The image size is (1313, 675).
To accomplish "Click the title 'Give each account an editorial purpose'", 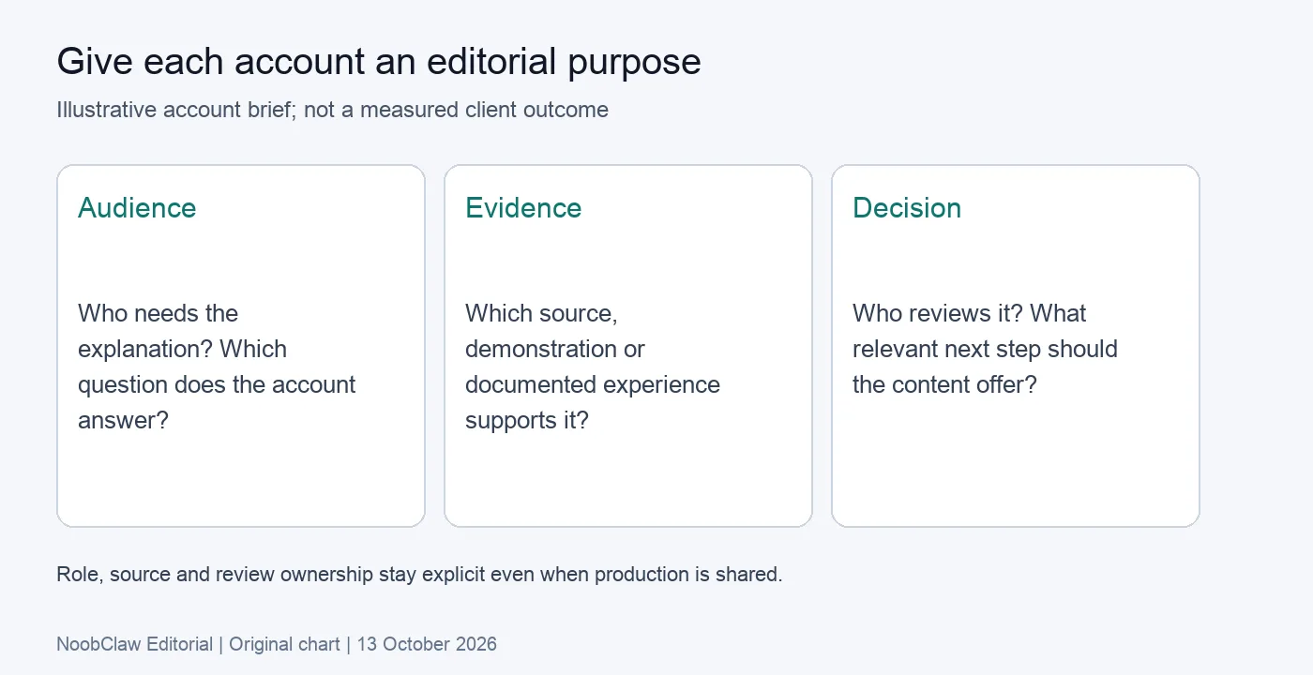I will coord(379,62).
